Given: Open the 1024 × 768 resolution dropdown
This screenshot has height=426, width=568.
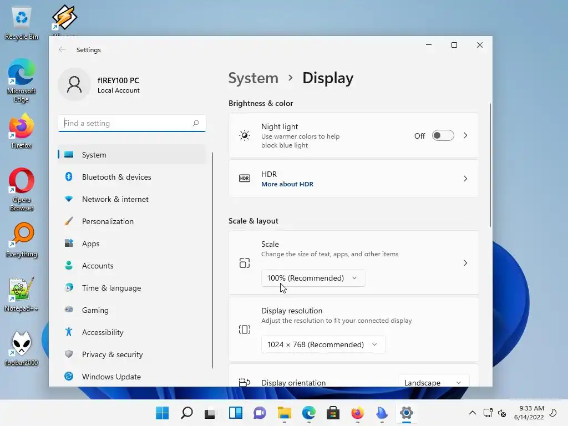Looking at the screenshot, I should 323,344.
